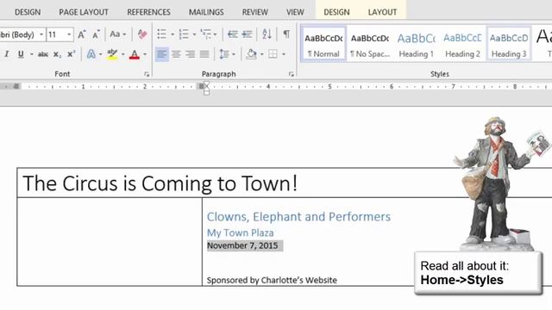The width and height of the screenshot is (552, 310).
Task: Apply the Heading 3 style
Action: click(x=509, y=44)
